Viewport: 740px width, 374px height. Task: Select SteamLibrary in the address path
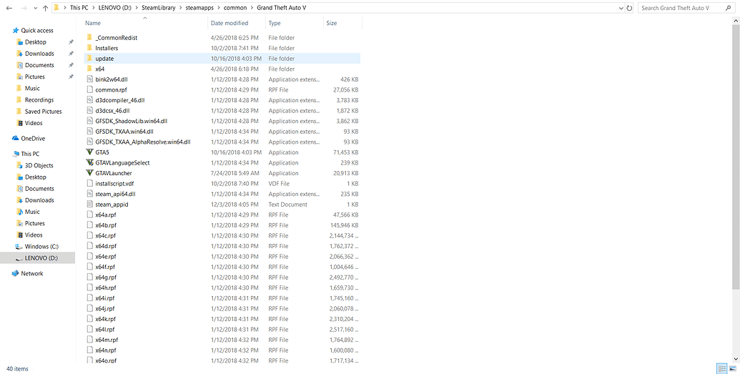coord(159,8)
